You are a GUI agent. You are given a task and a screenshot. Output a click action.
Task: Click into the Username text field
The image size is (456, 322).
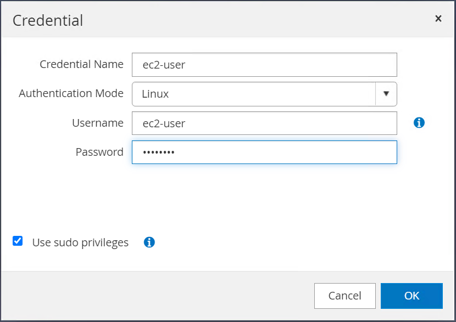coord(264,123)
